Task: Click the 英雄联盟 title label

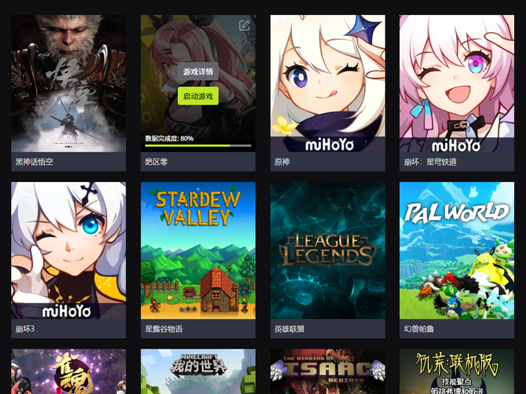Action: (x=289, y=329)
